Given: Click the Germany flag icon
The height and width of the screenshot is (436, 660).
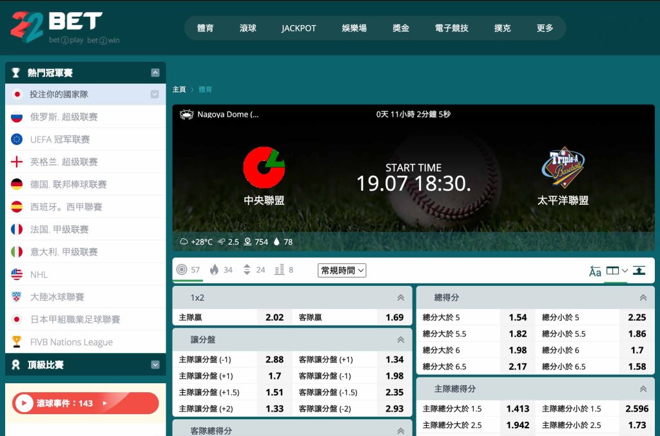Looking at the screenshot, I should [17, 184].
